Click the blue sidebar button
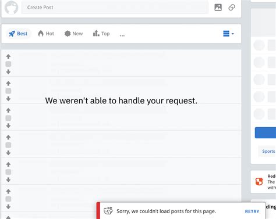The height and width of the screenshot is (219, 276). pyautogui.click(x=266, y=132)
